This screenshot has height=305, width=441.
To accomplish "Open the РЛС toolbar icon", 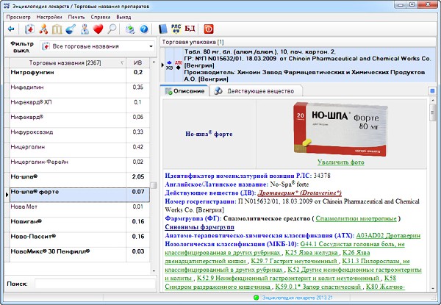I will click(175, 29).
